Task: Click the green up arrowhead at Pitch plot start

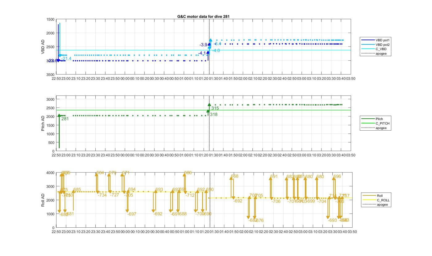Action: tap(59, 116)
